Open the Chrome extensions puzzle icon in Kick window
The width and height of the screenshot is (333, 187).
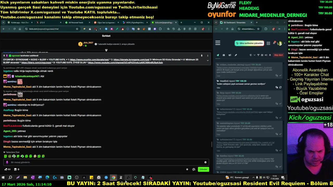pos(160,29)
